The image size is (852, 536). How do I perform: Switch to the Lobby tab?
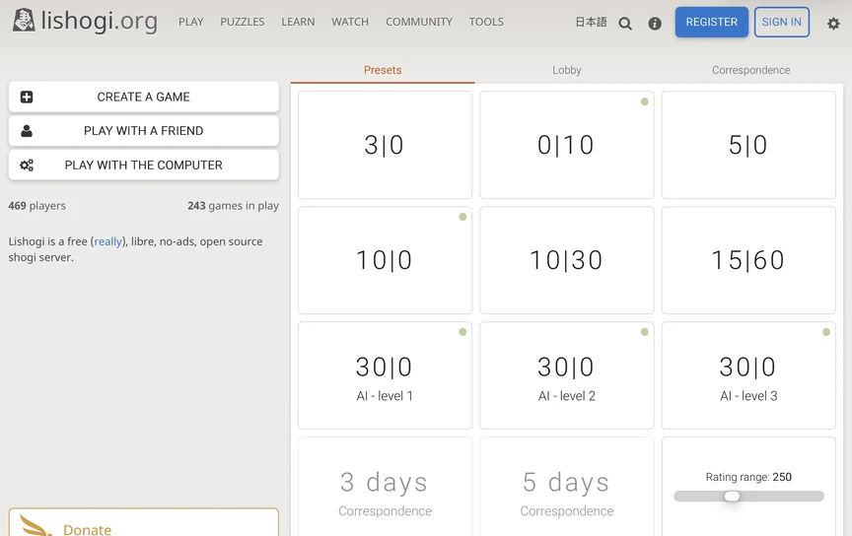[567, 70]
